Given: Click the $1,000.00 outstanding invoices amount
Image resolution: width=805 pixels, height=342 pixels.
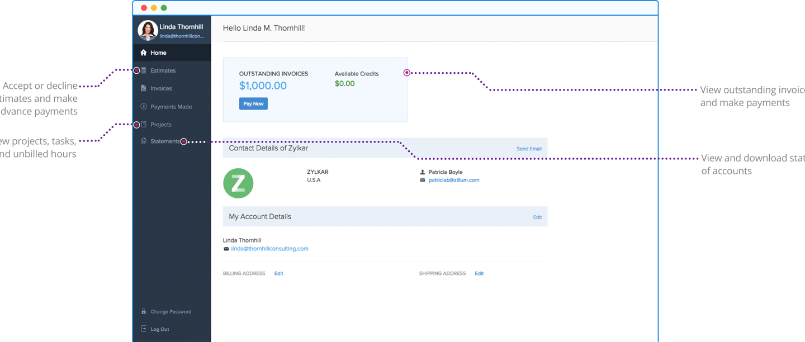Looking at the screenshot, I should [263, 85].
